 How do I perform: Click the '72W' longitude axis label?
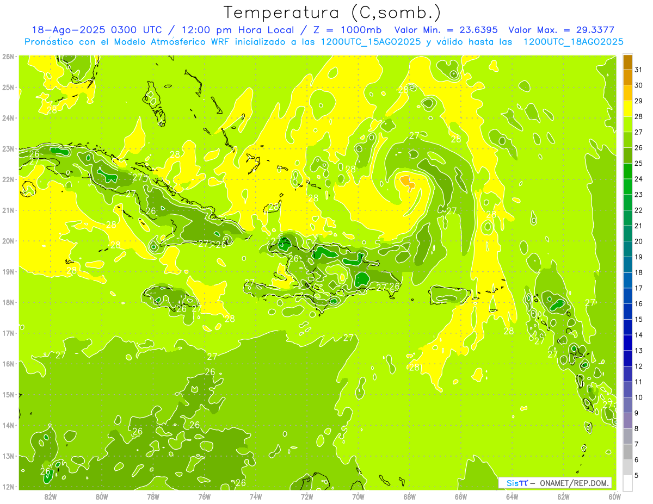[x=307, y=496]
